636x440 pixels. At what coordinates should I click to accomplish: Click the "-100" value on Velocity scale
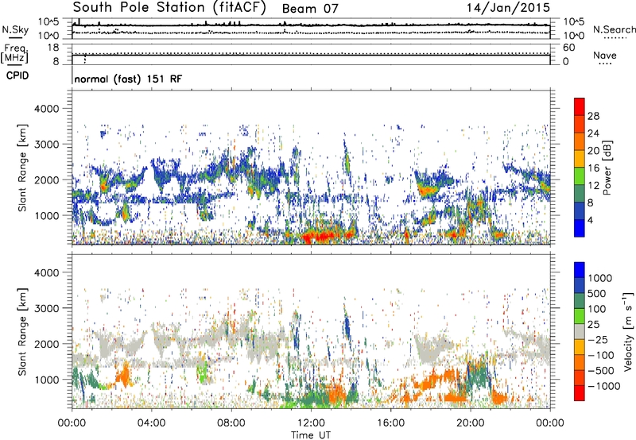601,355
